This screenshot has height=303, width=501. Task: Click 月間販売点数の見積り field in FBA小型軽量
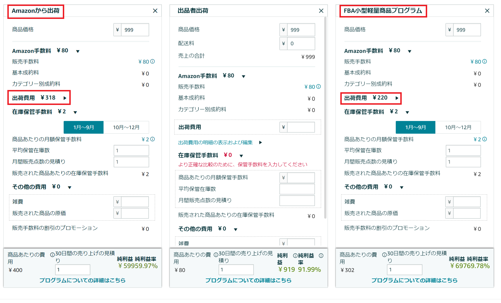coord(463,162)
